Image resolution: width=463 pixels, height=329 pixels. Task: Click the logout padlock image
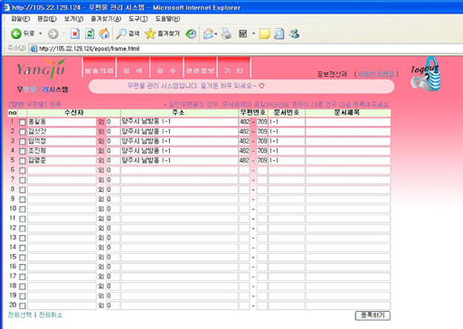click(x=426, y=74)
